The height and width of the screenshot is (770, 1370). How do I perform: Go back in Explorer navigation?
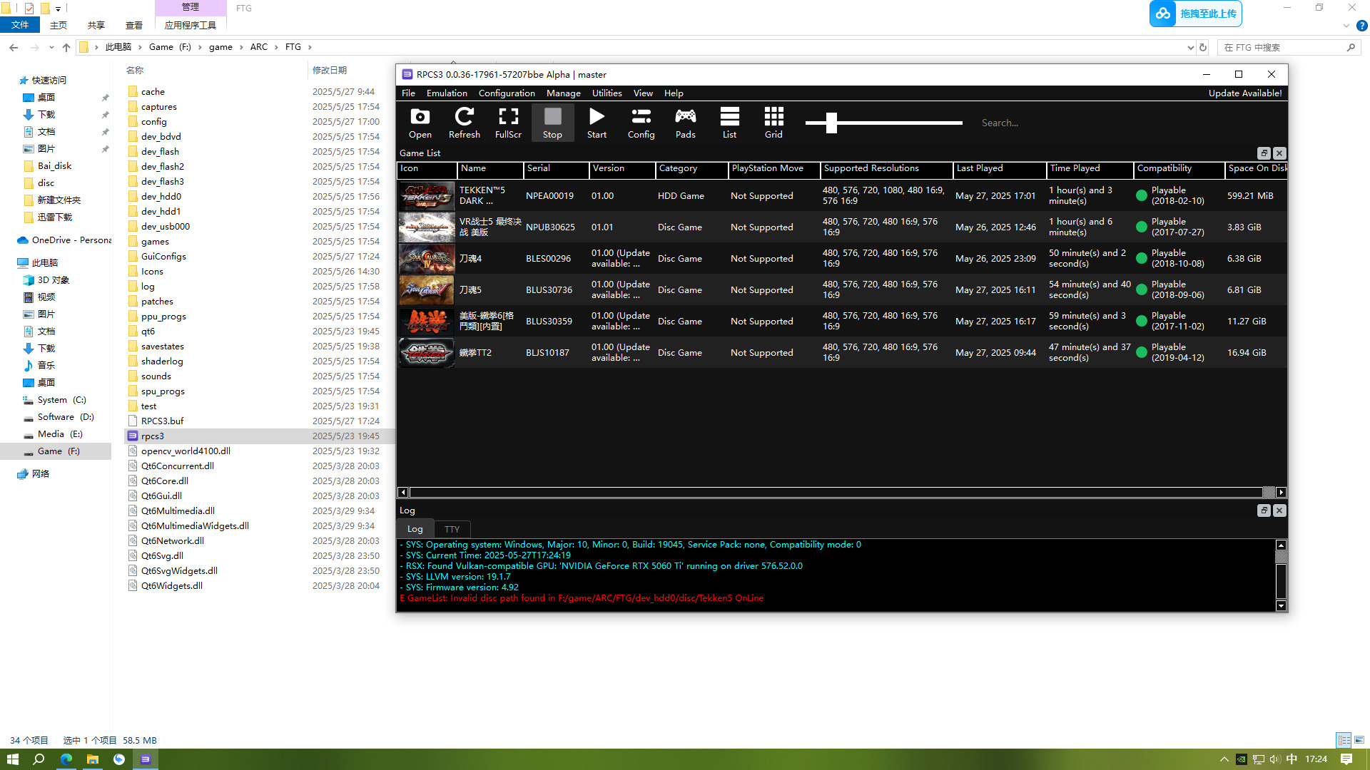tap(14, 47)
